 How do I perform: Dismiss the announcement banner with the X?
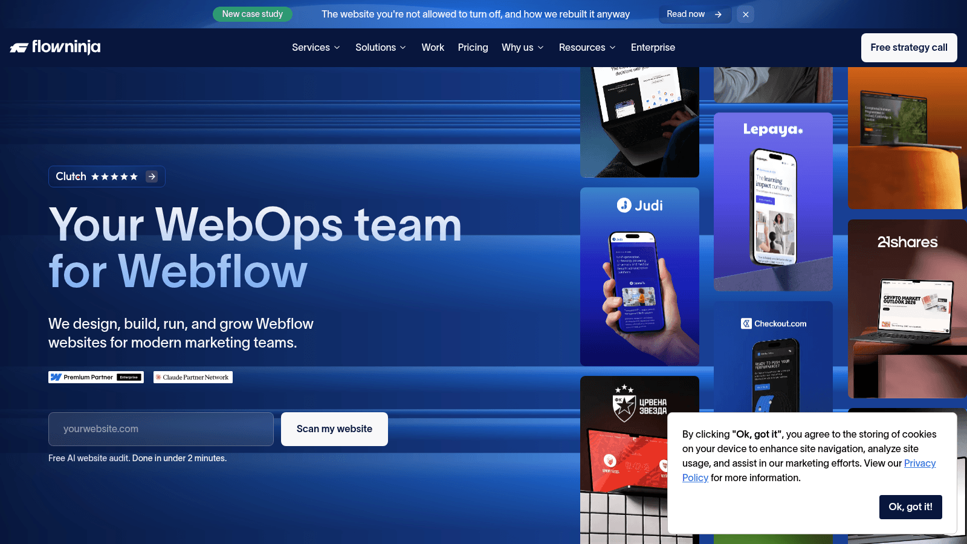746,15
